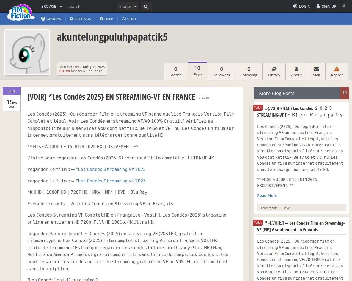
Task: Open Groups from the navigation bar
Action: pos(51,19)
